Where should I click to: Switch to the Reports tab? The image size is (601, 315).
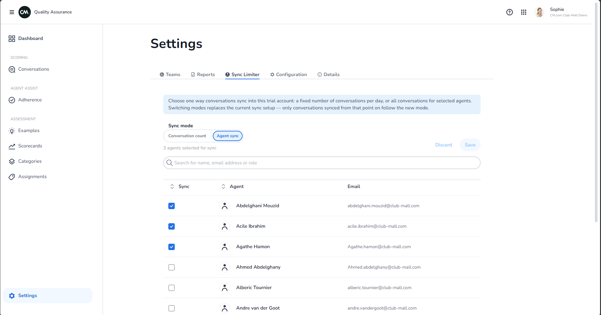click(203, 75)
